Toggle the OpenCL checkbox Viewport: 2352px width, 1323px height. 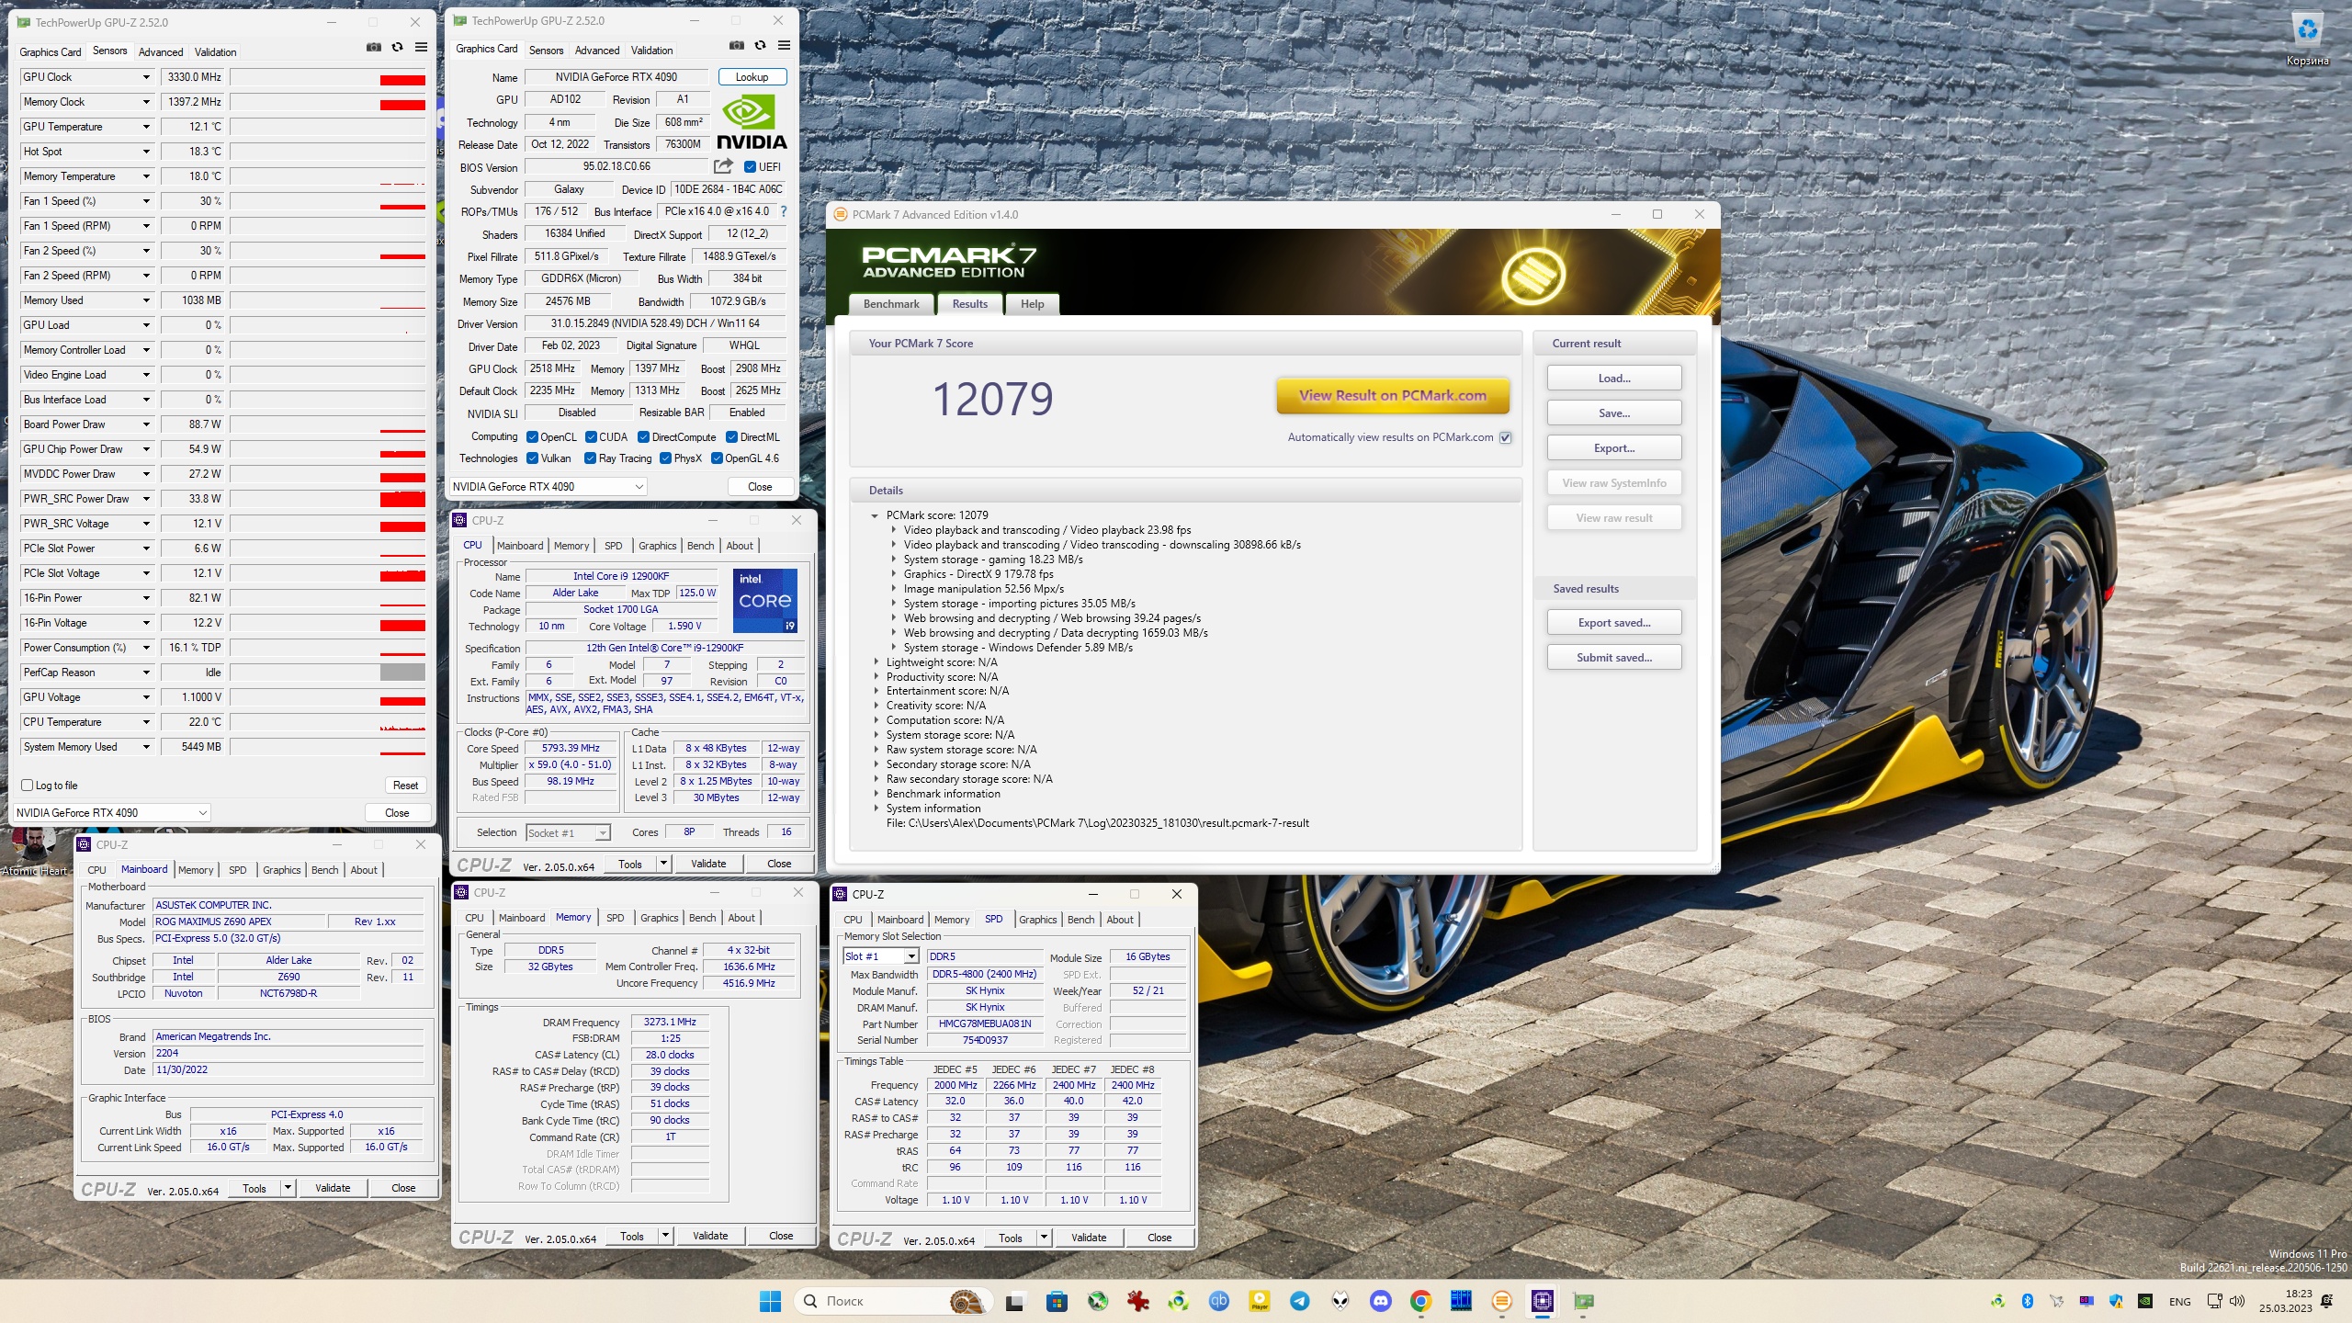pyautogui.click(x=532, y=437)
